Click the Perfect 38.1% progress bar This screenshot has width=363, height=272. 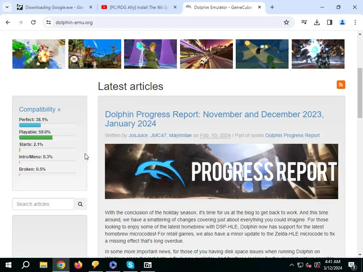[x=47, y=125]
